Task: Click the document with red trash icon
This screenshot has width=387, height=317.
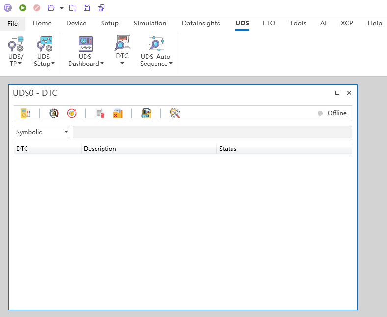Action: tap(100, 113)
